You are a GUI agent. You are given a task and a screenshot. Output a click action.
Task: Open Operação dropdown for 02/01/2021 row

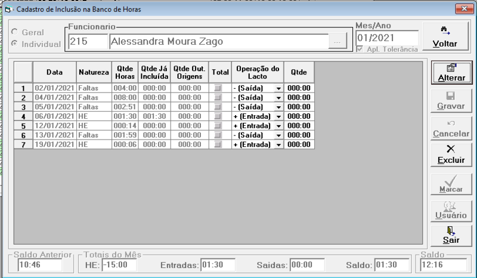click(x=278, y=88)
